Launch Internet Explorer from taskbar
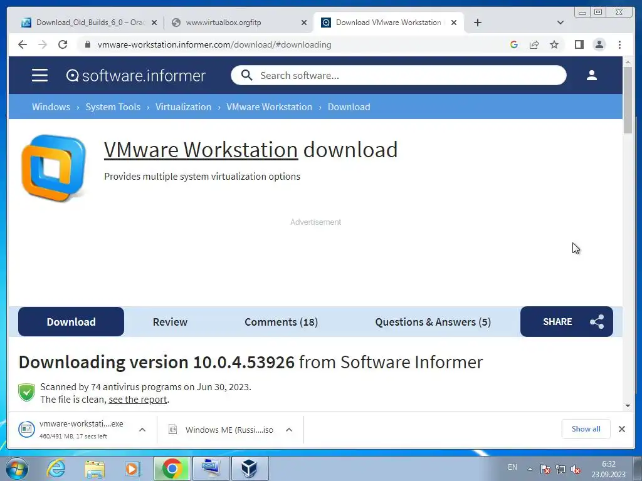 pos(56,468)
